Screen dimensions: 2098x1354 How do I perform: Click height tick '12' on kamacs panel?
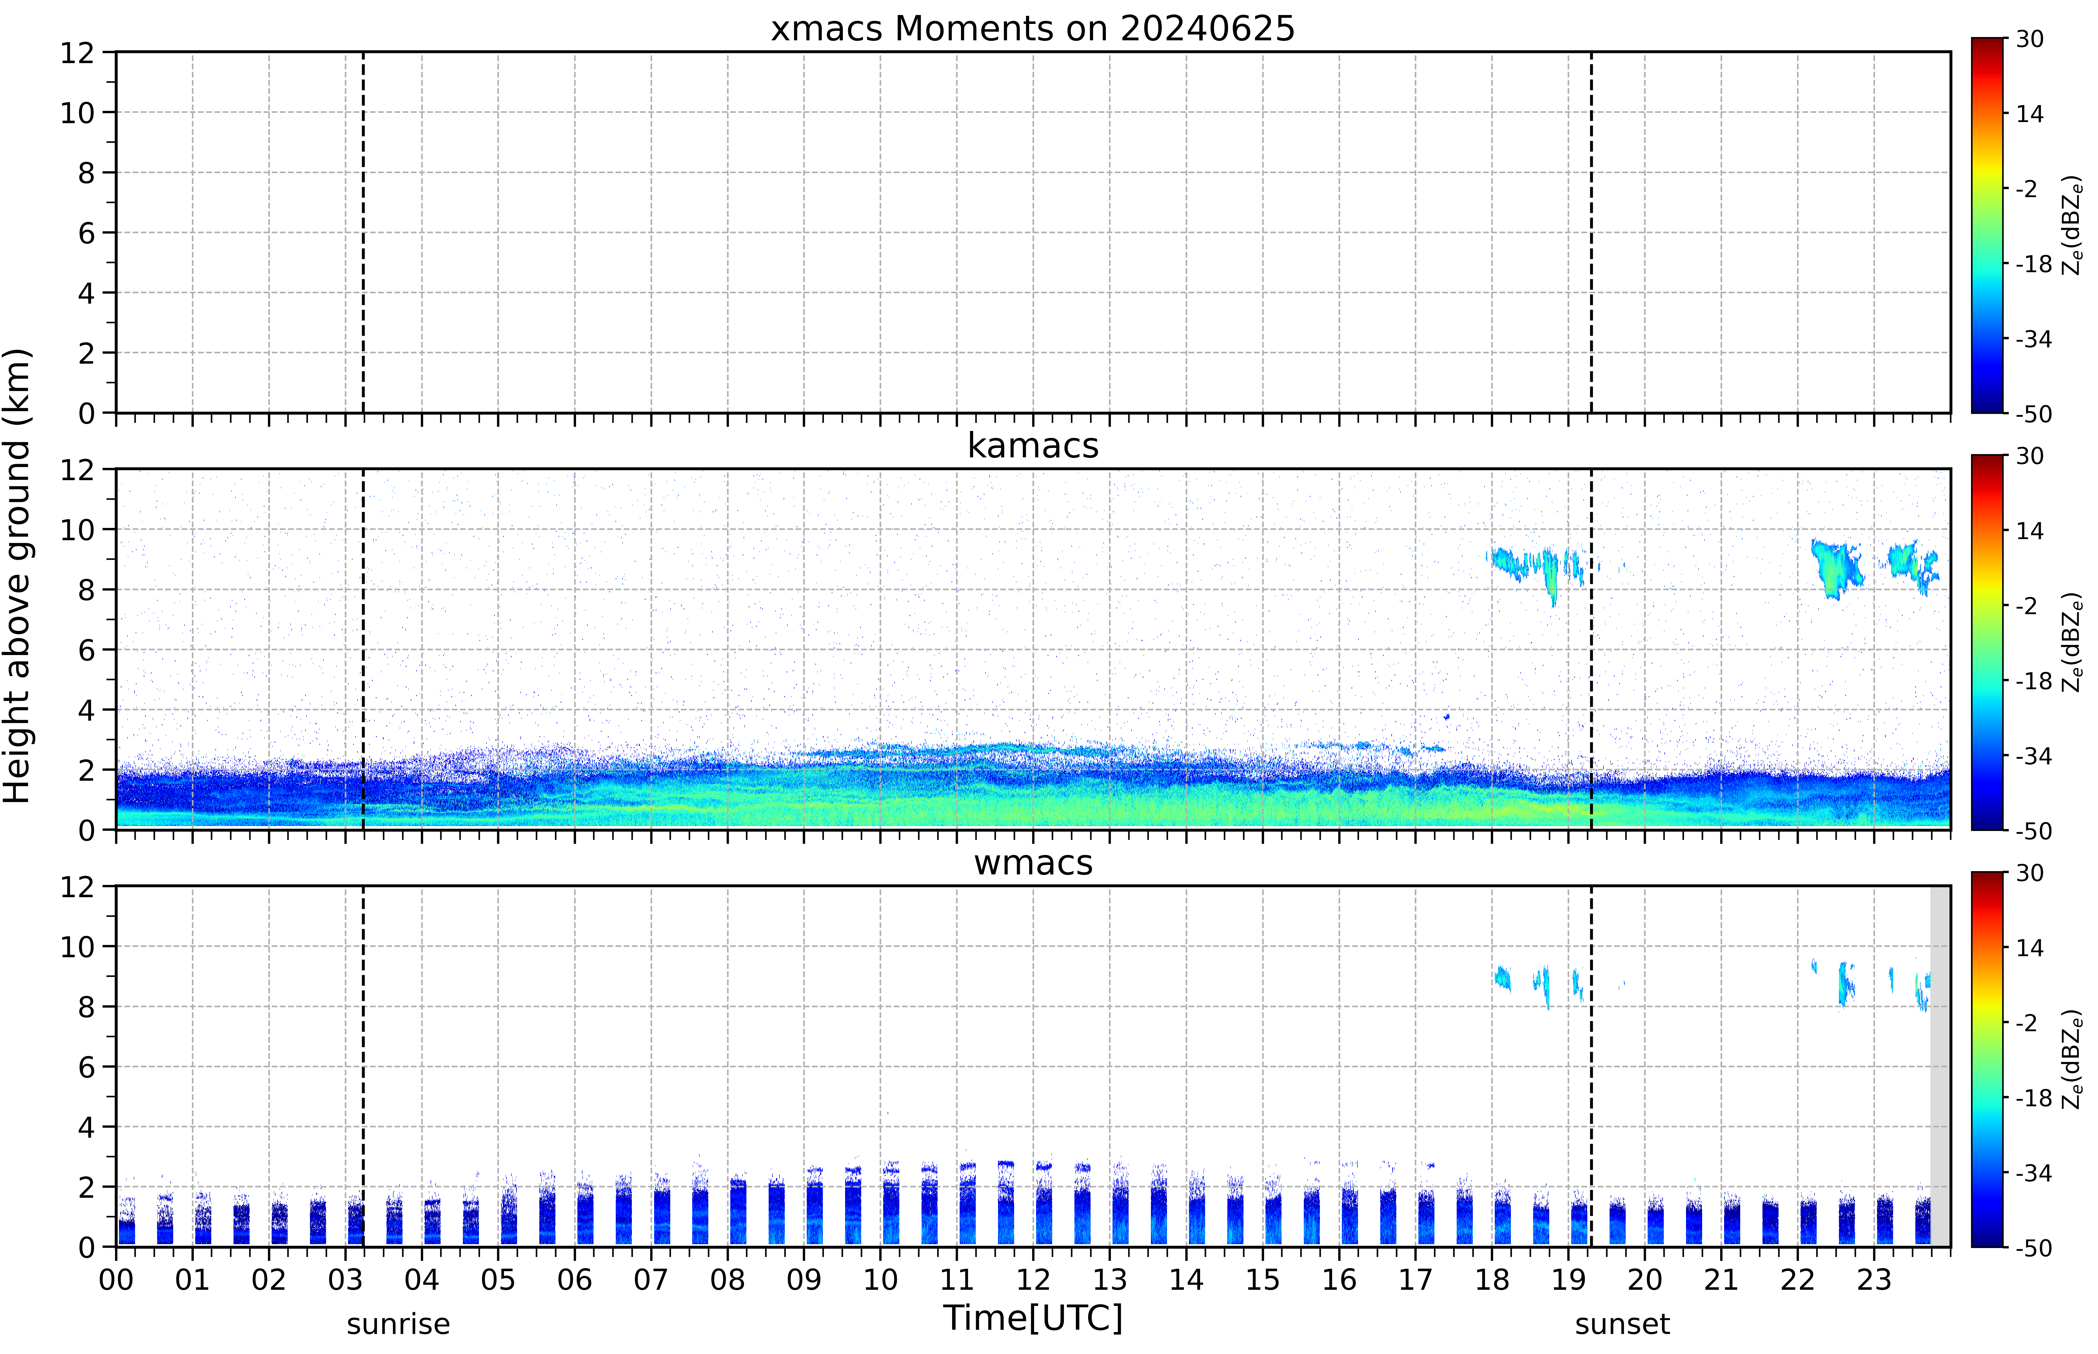coord(77,470)
